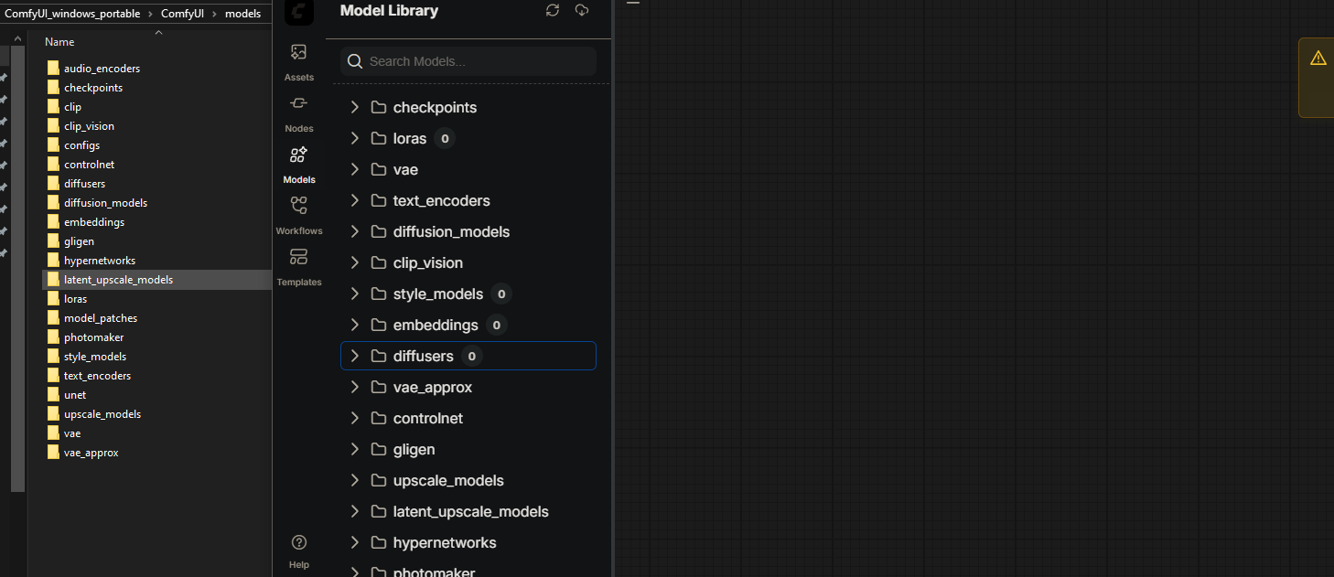Click the photomaker folder icon in Explorer
1334x577 pixels.
click(53, 337)
